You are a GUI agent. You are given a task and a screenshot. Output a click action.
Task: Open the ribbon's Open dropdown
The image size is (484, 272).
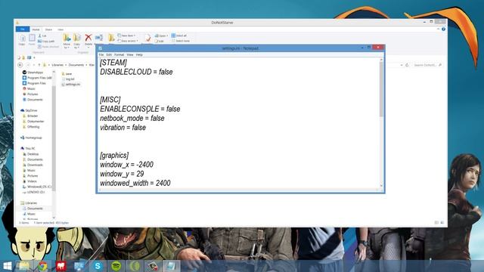[x=161, y=36]
